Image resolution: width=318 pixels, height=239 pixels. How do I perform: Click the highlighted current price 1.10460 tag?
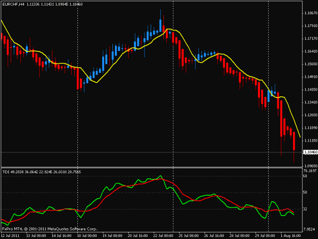coord(310,152)
